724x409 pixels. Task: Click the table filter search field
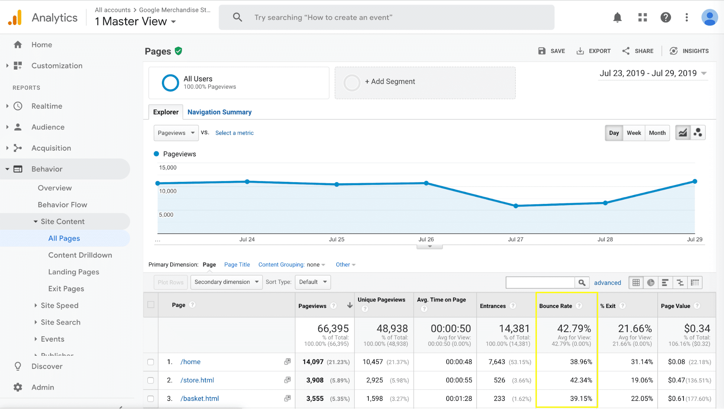(x=540, y=283)
